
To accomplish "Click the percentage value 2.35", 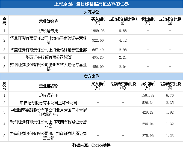I will click(x=170, y=103).
